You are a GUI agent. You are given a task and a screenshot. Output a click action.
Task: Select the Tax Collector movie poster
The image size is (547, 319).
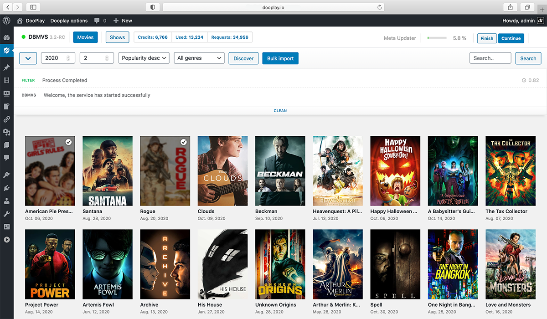[x=511, y=171]
